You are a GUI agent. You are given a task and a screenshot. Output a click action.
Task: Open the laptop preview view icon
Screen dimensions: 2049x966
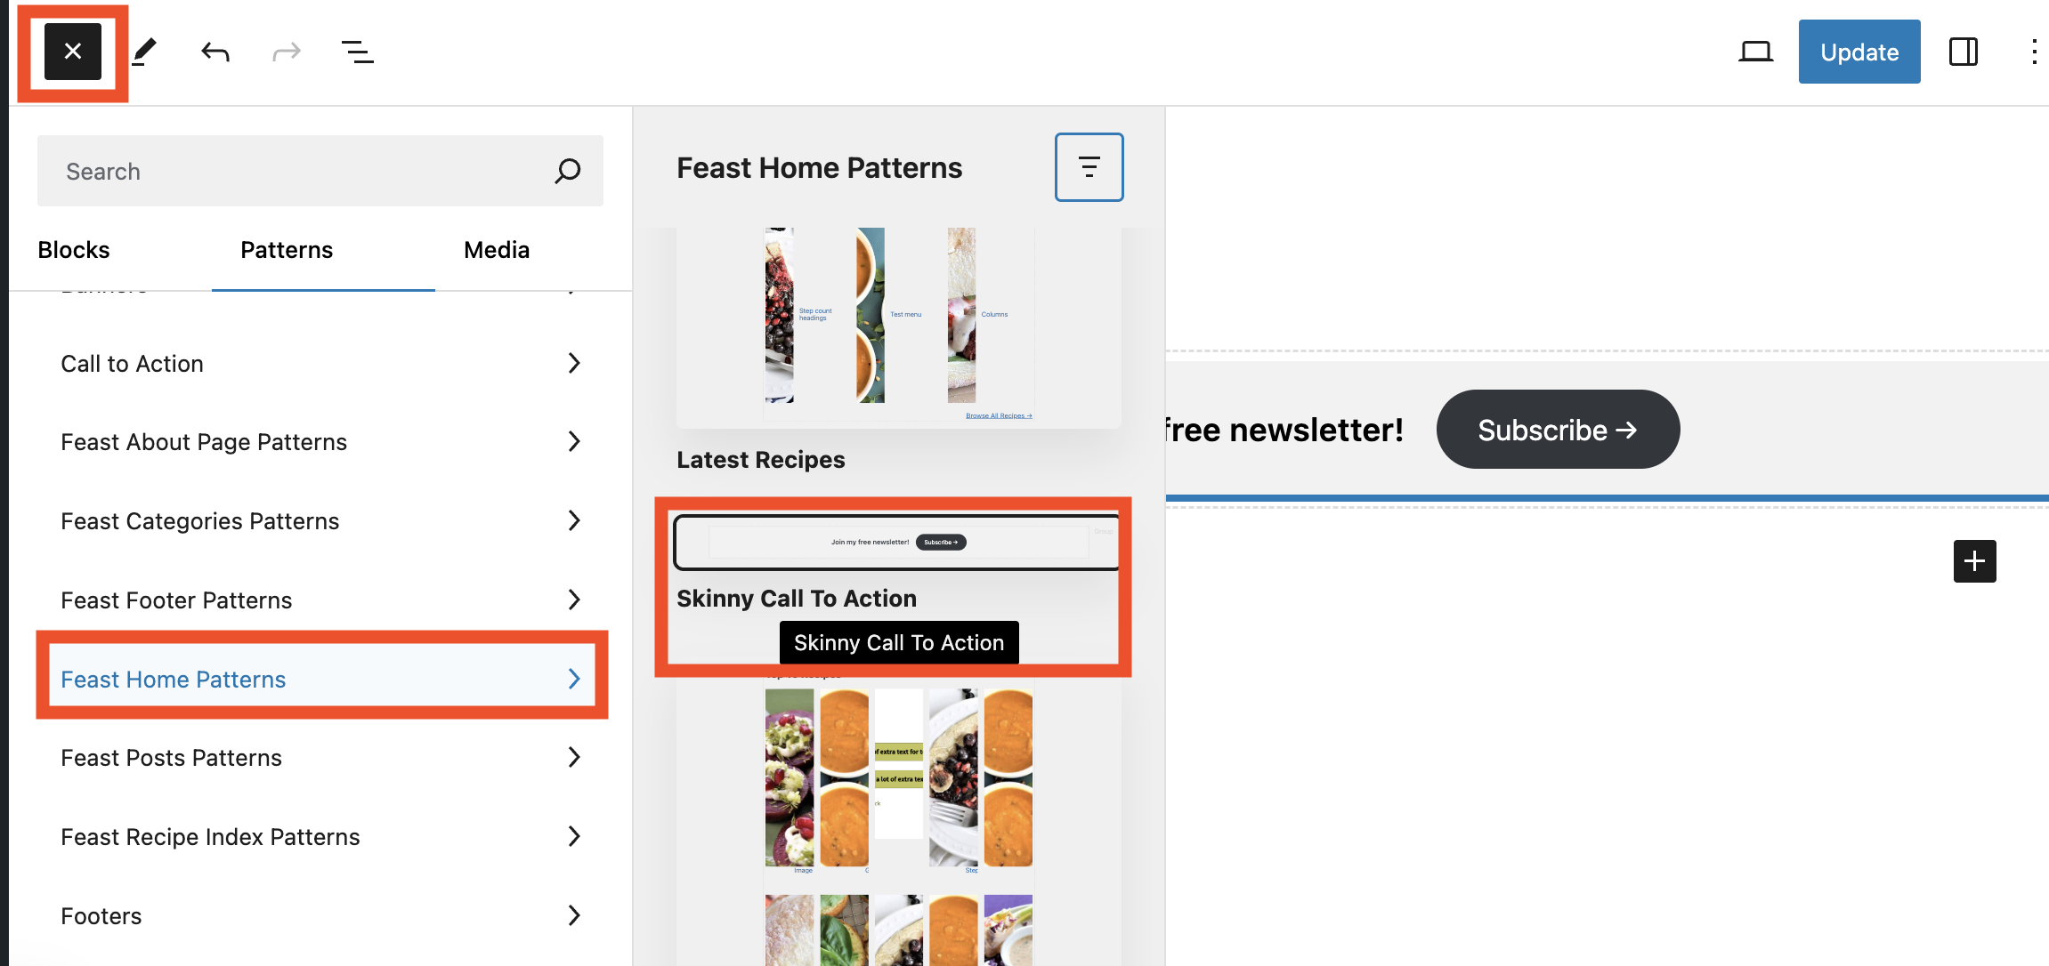point(1755,52)
